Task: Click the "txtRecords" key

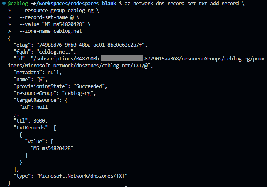Action: point(31,128)
